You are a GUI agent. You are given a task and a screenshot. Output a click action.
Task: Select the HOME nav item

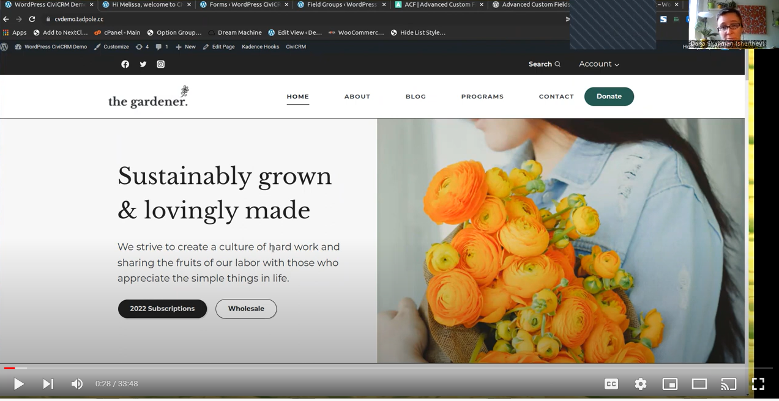298,97
